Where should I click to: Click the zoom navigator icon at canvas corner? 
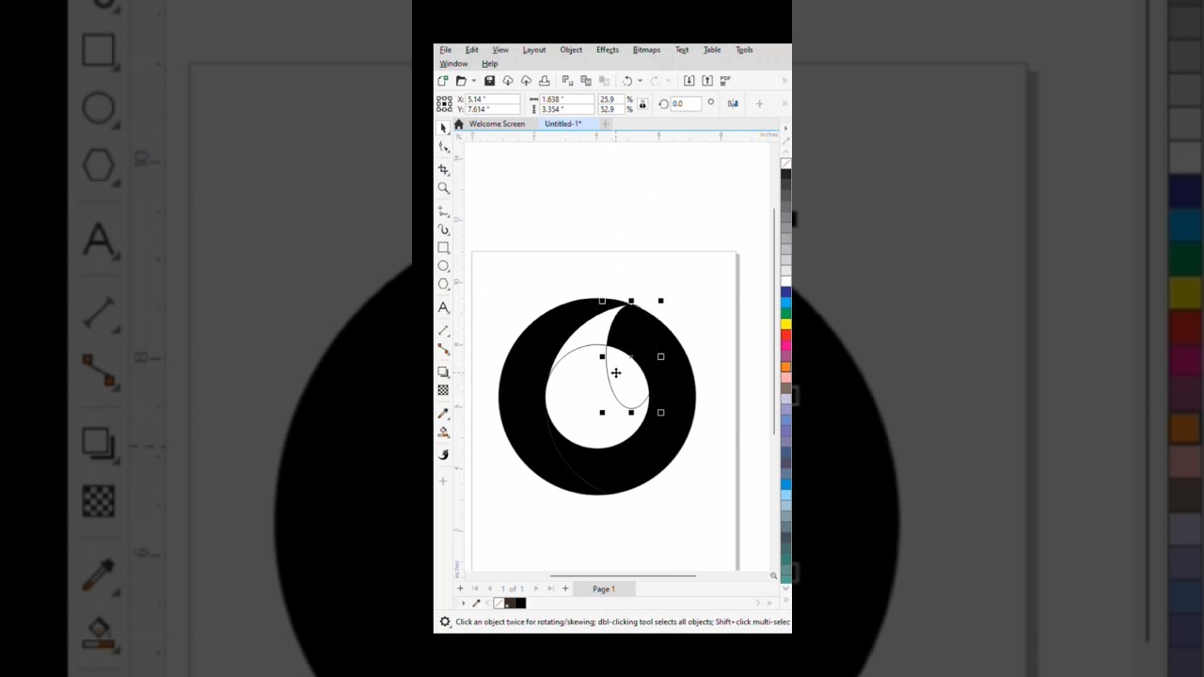click(x=773, y=575)
